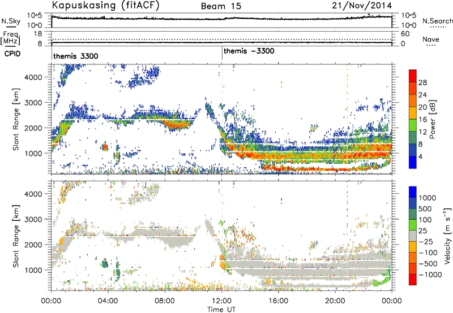
Task: Click the 'CPID' row label
Action: tap(12, 54)
